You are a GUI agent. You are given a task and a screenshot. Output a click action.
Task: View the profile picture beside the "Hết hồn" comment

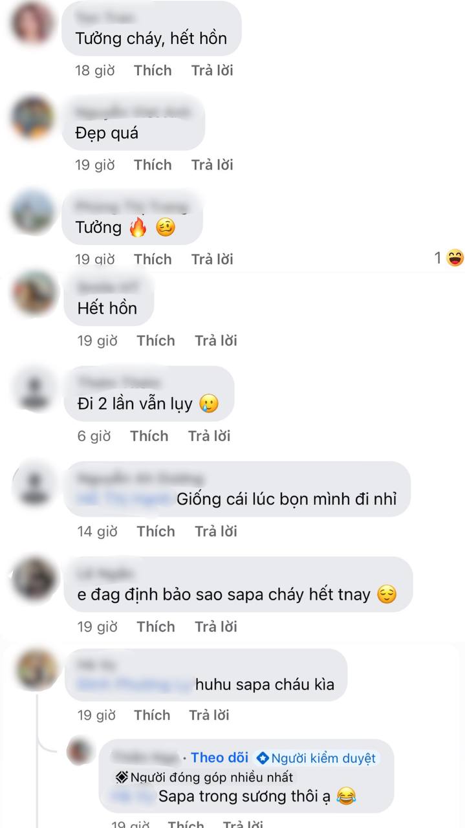coord(34,292)
